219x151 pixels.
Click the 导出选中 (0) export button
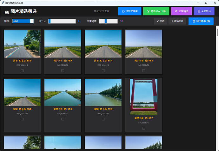pyautogui.click(x=201, y=21)
